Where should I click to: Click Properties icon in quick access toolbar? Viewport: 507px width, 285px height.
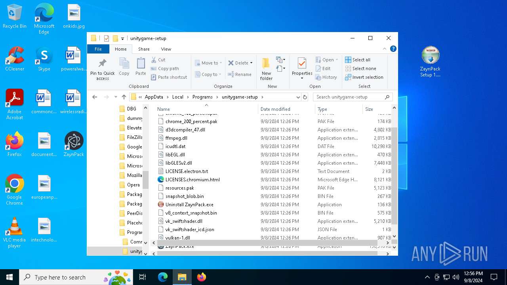(x=106, y=38)
